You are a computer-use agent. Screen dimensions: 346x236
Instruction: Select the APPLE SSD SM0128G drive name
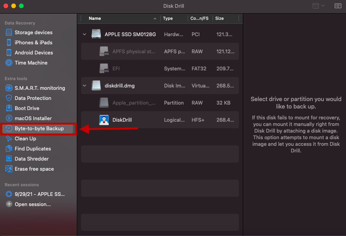tap(130, 34)
